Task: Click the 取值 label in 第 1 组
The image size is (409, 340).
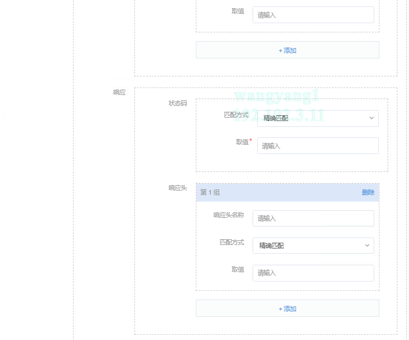Action: coord(238,269)
